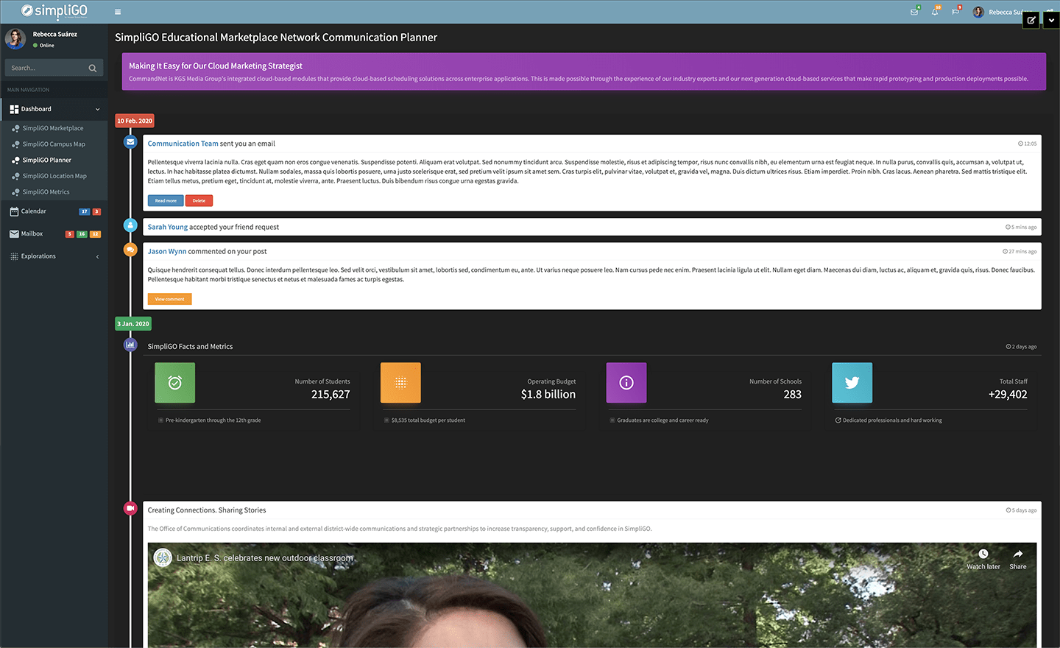Expand the Explorations menu arrow
The height and width of the screenshot is (648, 1060).
[x=98, y=256]
